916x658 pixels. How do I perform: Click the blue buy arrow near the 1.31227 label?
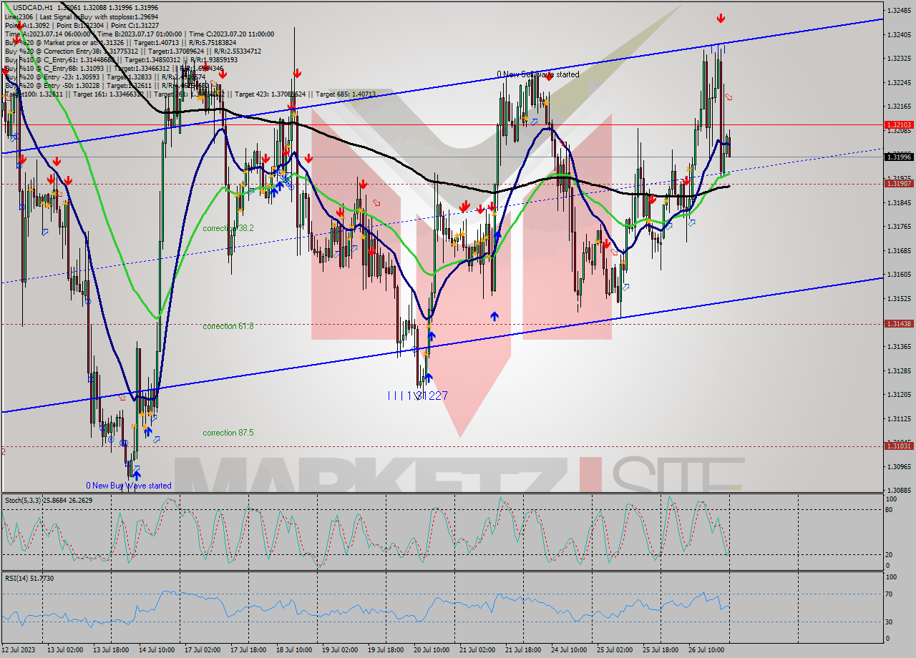(x=428, y=377)
